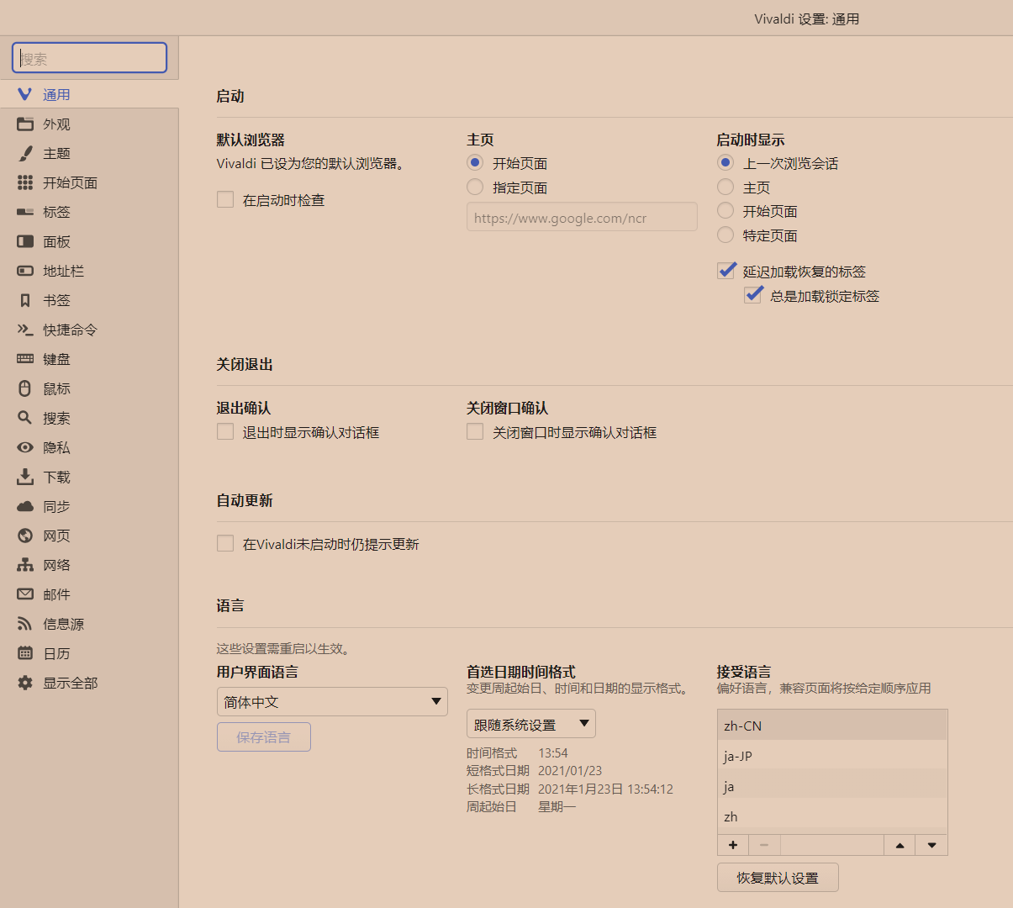The height and width of the screenshot is (908, 1013).
Task: Click the RSS feed icon beside 信息源
Action: [x=25, y=624]
